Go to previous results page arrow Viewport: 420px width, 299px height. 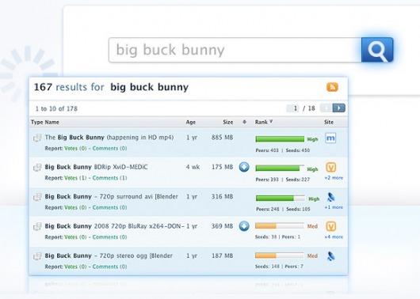coord(326,108)
